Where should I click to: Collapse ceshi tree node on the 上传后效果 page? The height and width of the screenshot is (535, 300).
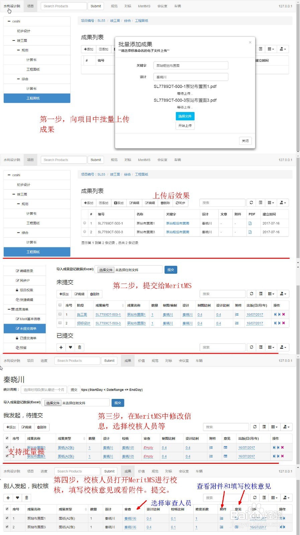(9, 175)
